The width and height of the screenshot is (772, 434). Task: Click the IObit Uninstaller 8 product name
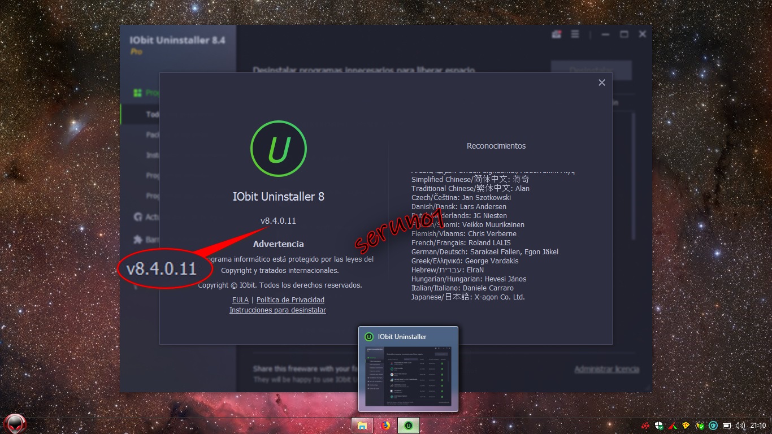point(279,197)
